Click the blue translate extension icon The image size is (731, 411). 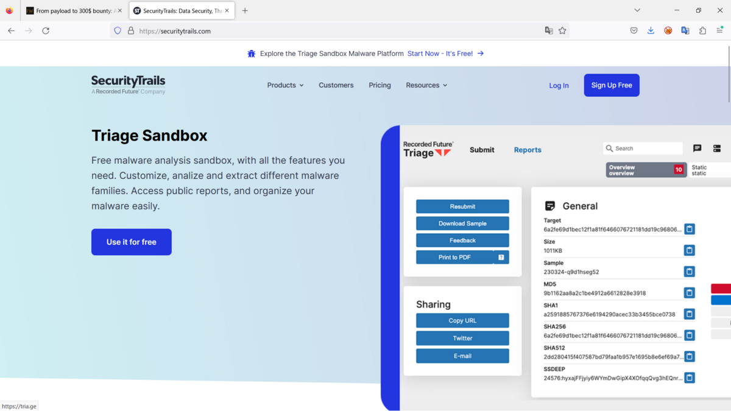[x=685, y=30]
